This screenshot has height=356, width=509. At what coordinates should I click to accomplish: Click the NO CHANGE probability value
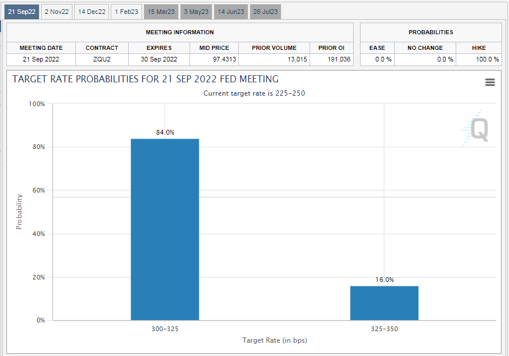(425, 59)
